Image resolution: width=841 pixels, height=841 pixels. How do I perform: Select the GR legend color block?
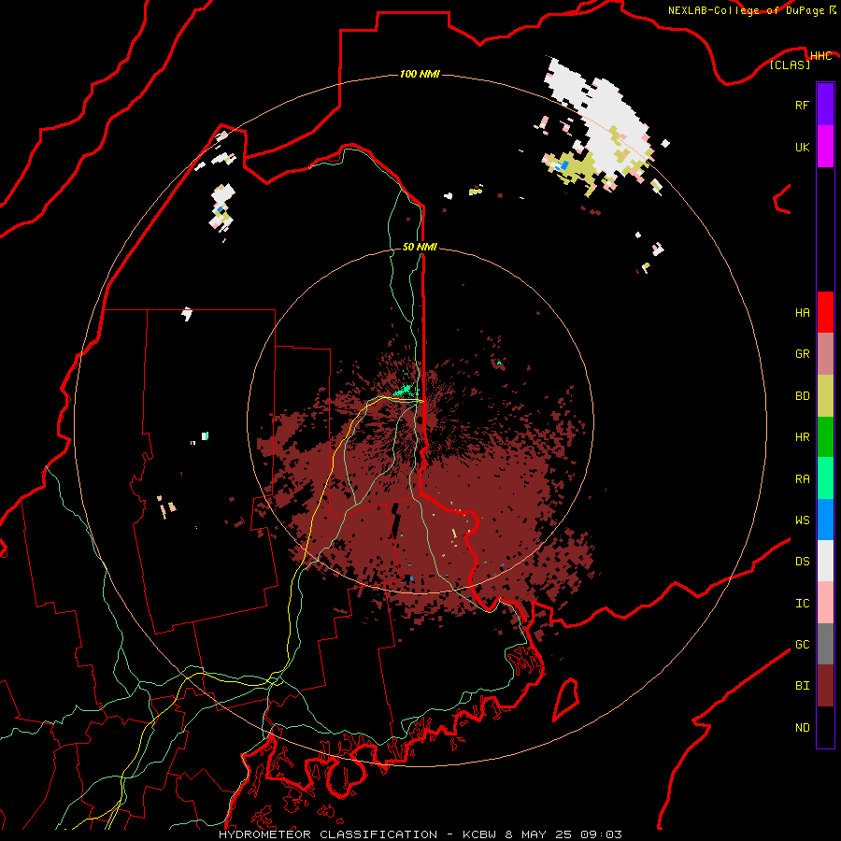(825, 354)
